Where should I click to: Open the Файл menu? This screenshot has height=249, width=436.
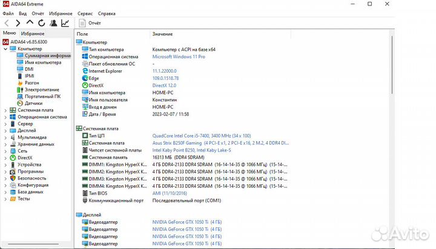pyautogui.click(x=8, y=13)
